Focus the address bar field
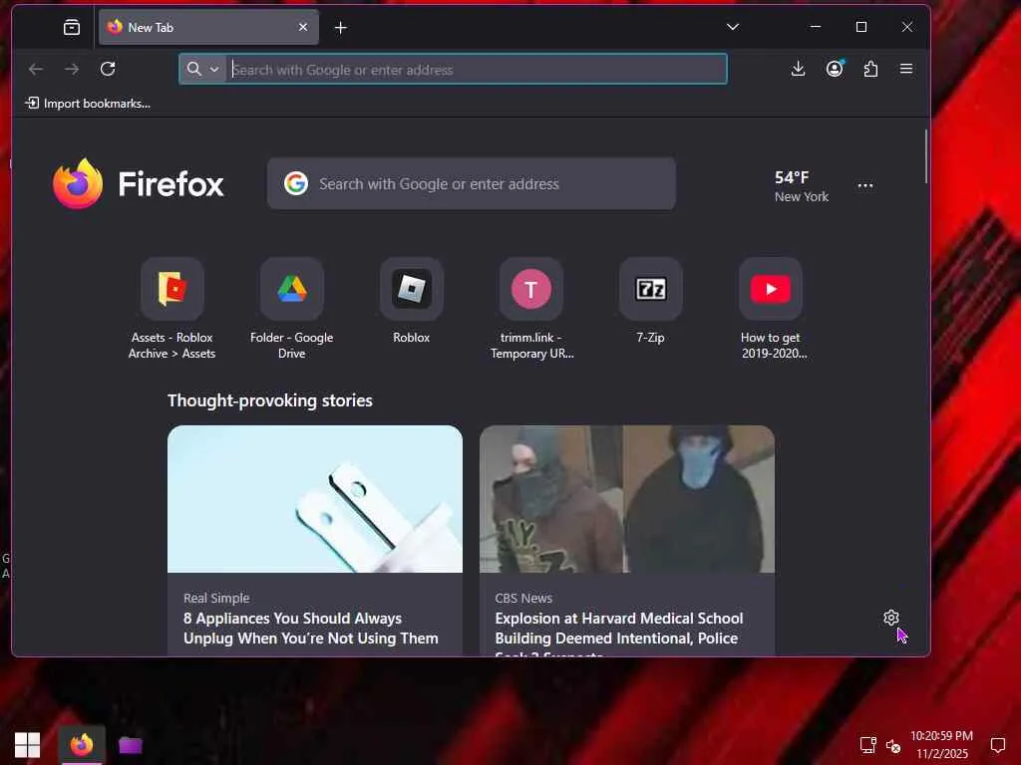Viewport: 1021px width, 765px height. click(454, 69)
